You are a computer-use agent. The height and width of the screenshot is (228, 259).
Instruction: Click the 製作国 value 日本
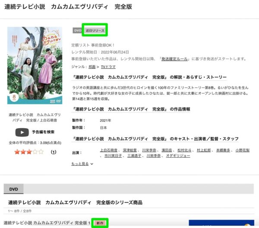coord(104,128)
